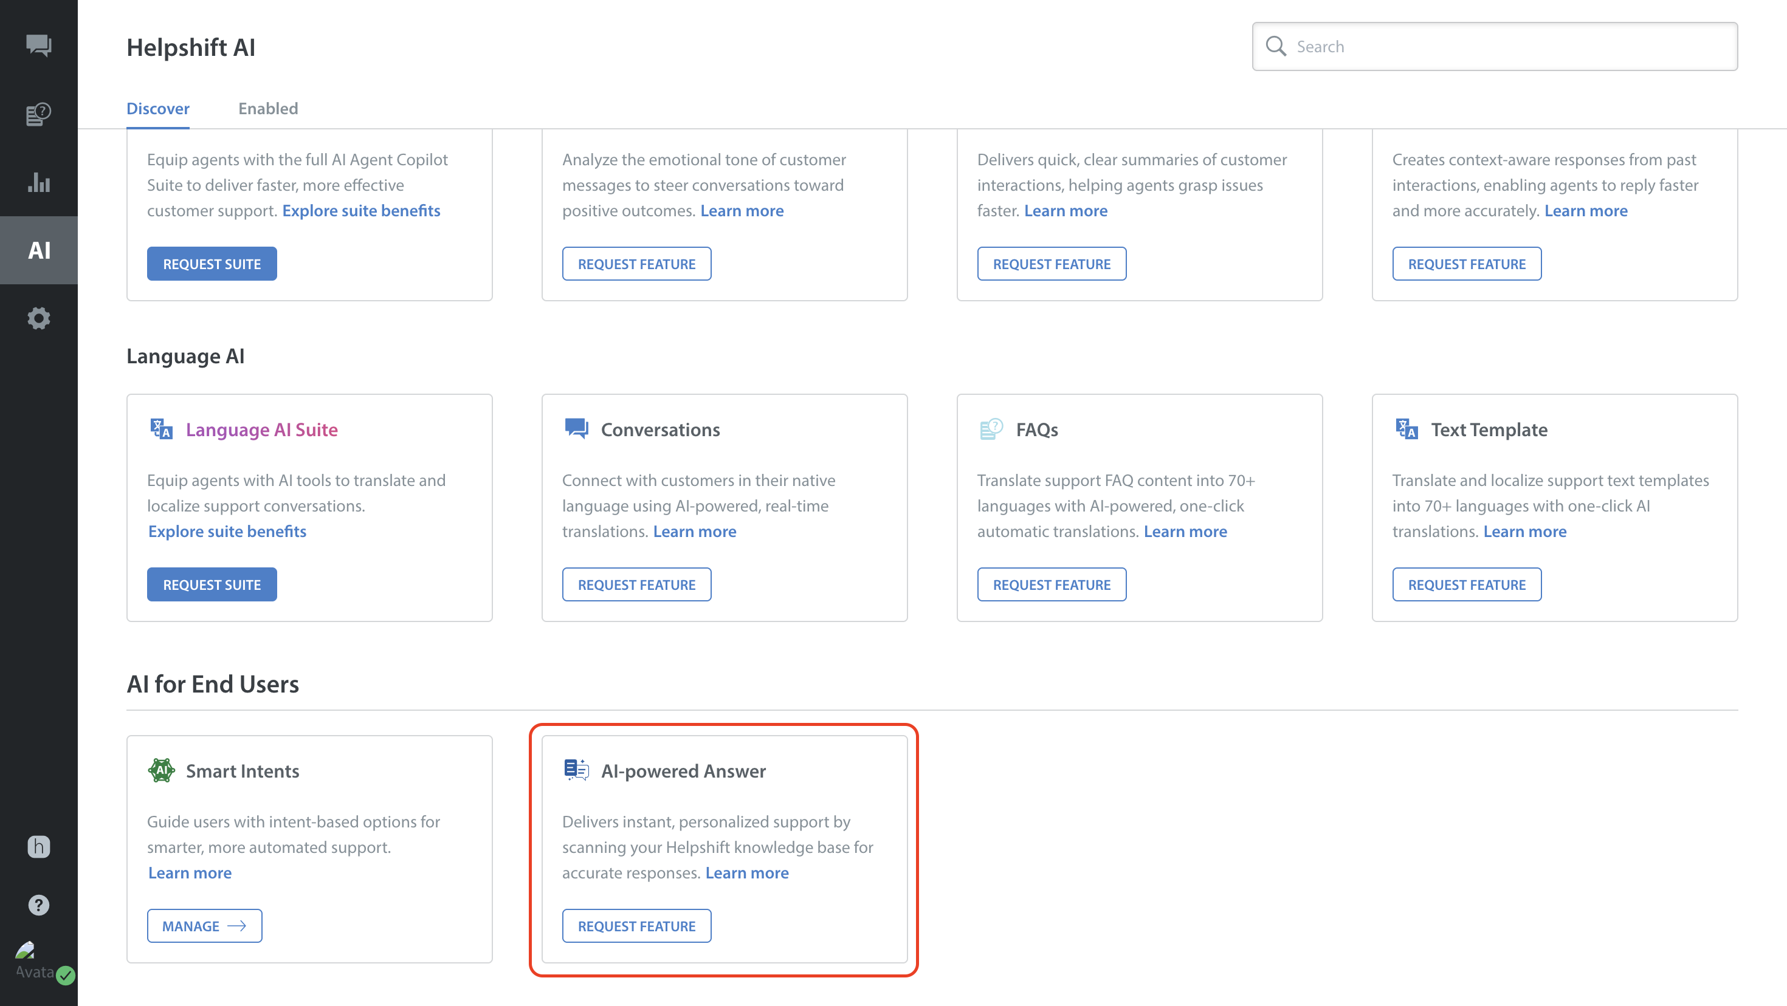Screen dimensions: 1787x1006
Task: Open the conversations icon in sidebar
Action: pyautogui.click(x=39, y=46)
